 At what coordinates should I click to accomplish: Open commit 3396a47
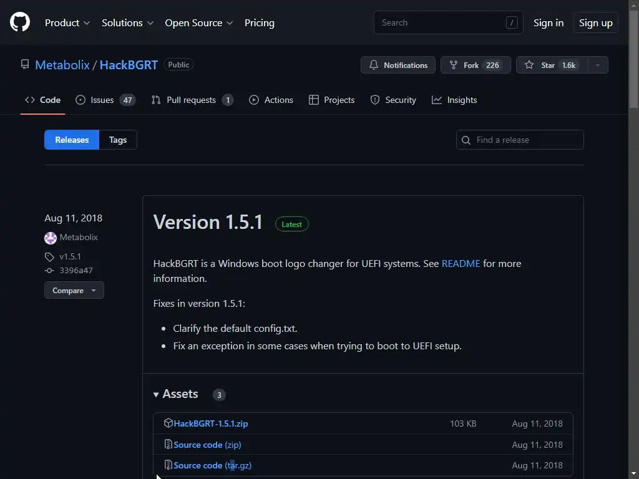[76, 271]
